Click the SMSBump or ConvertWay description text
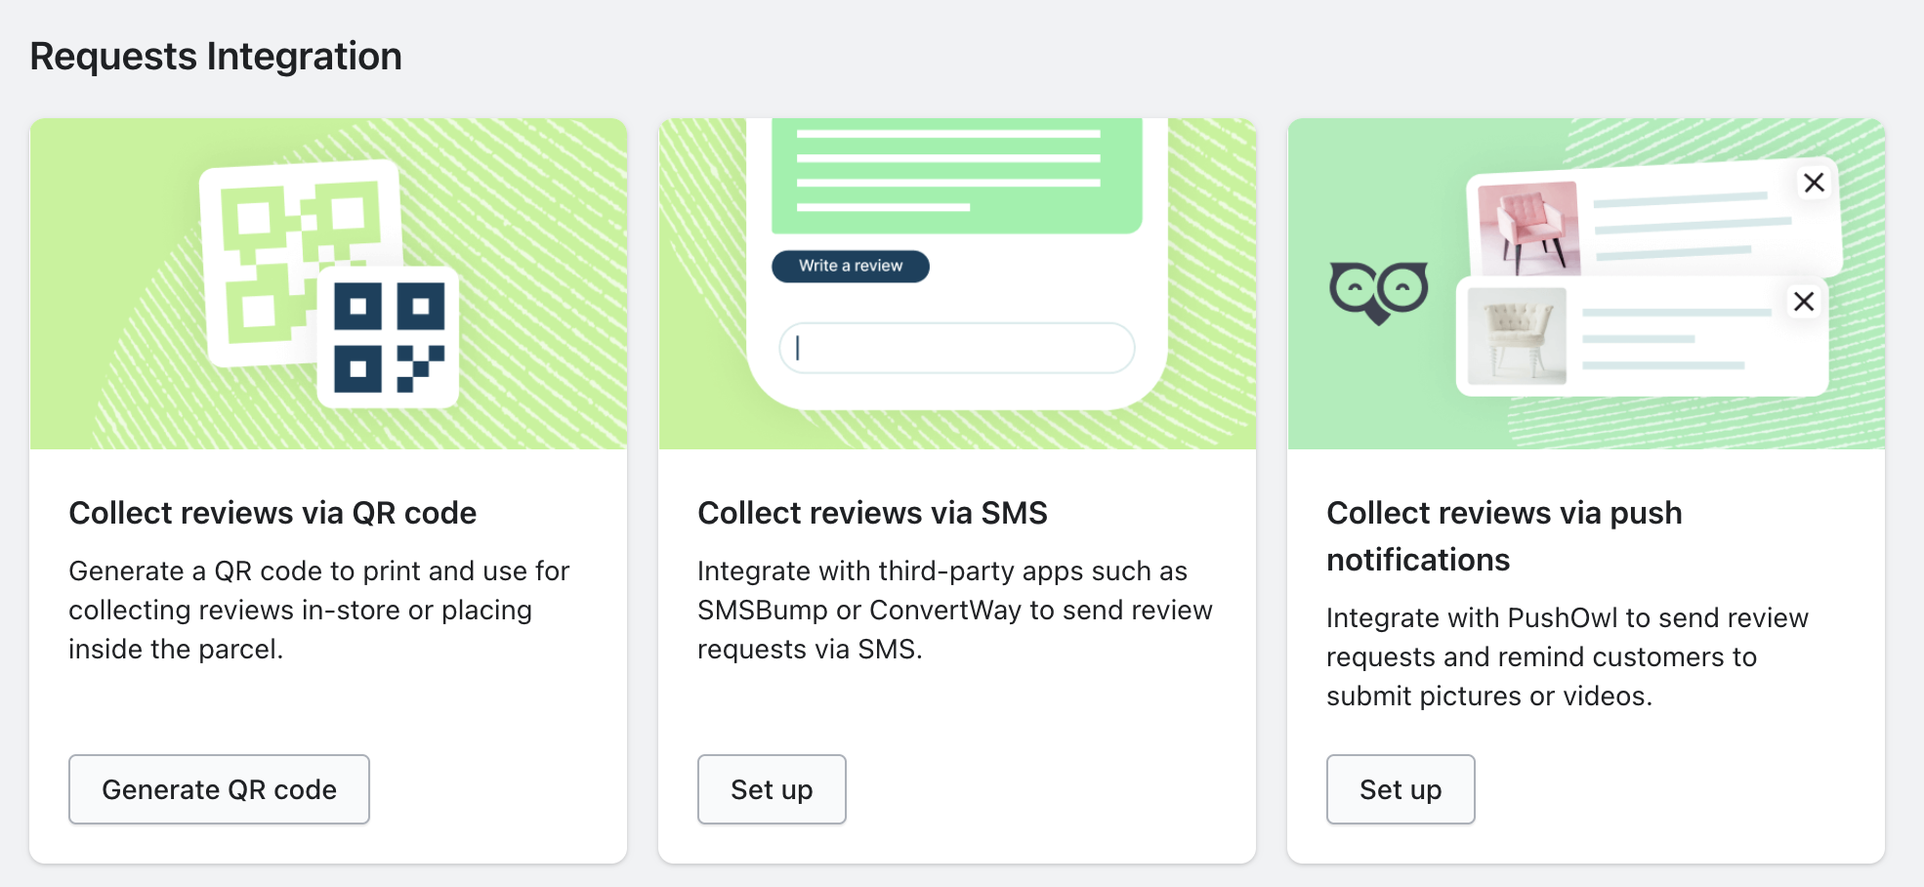 954,610
